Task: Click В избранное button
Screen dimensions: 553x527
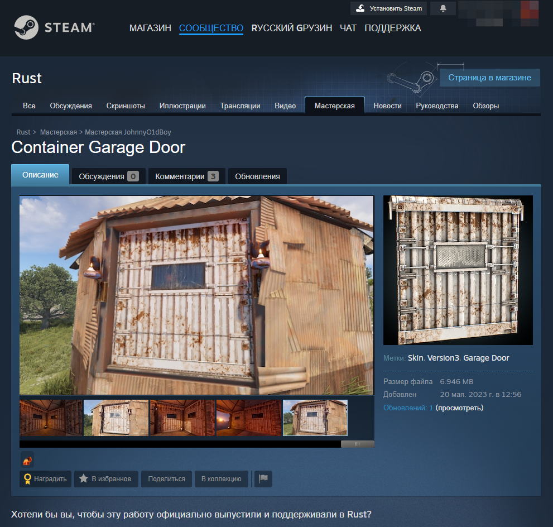Action: point(106,478)
